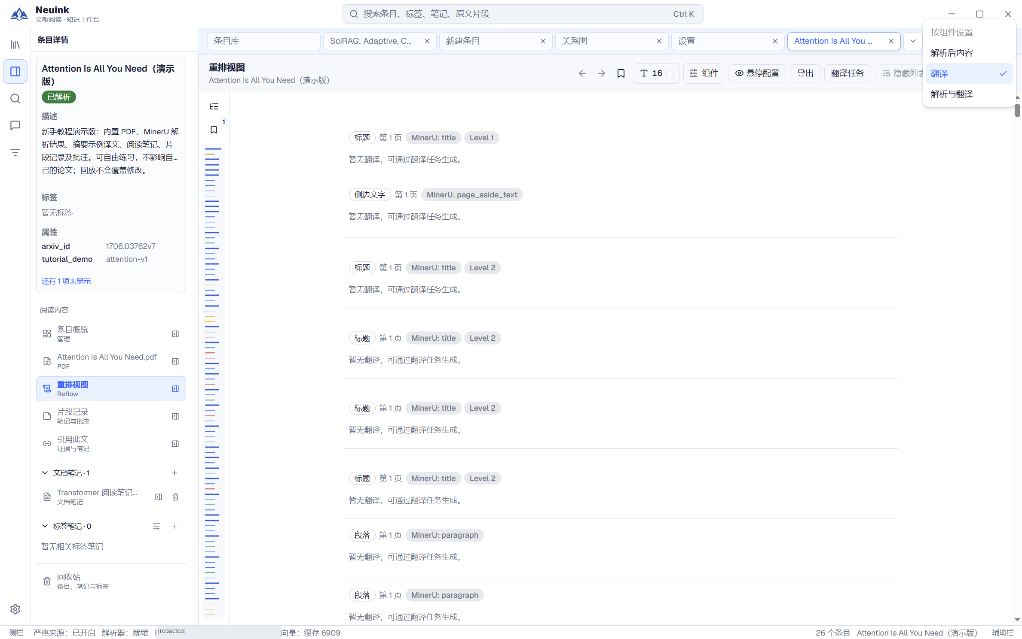This screenshot has height=639, width=1022.
Task: Select the item detail panel icon
Action: (15, 71)
